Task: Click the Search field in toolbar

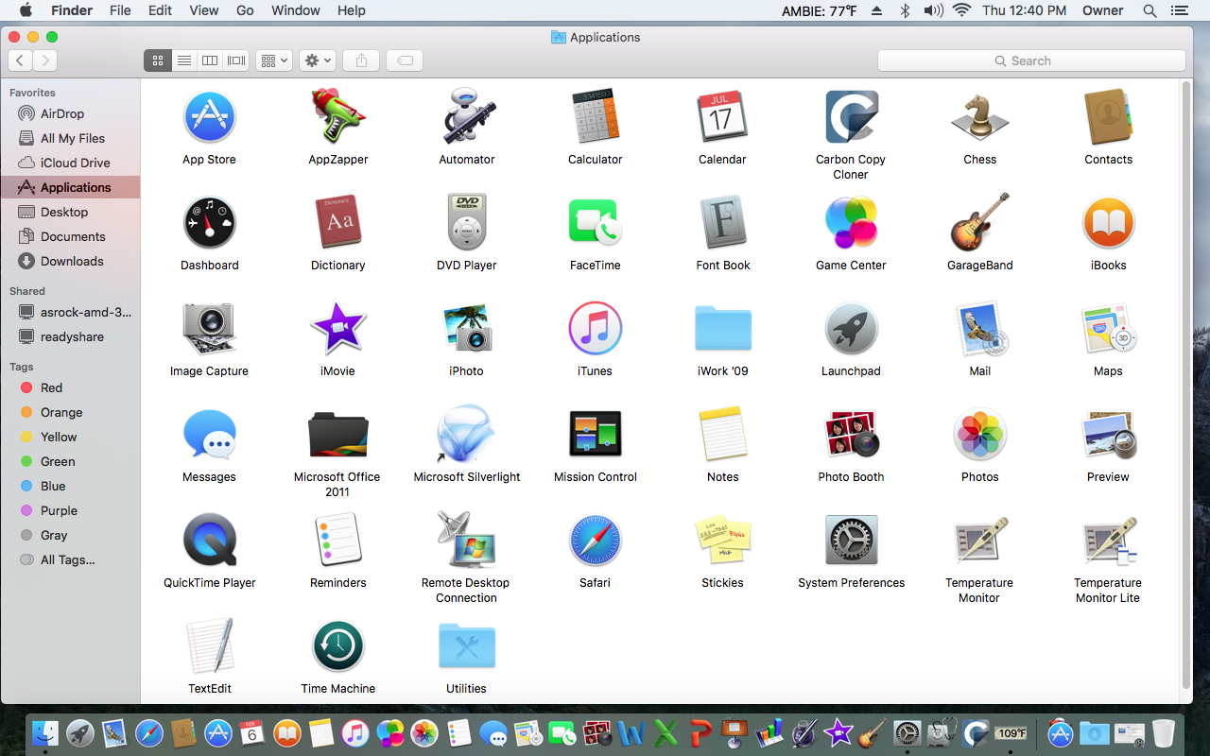Action: click(x=1031, y=60)
